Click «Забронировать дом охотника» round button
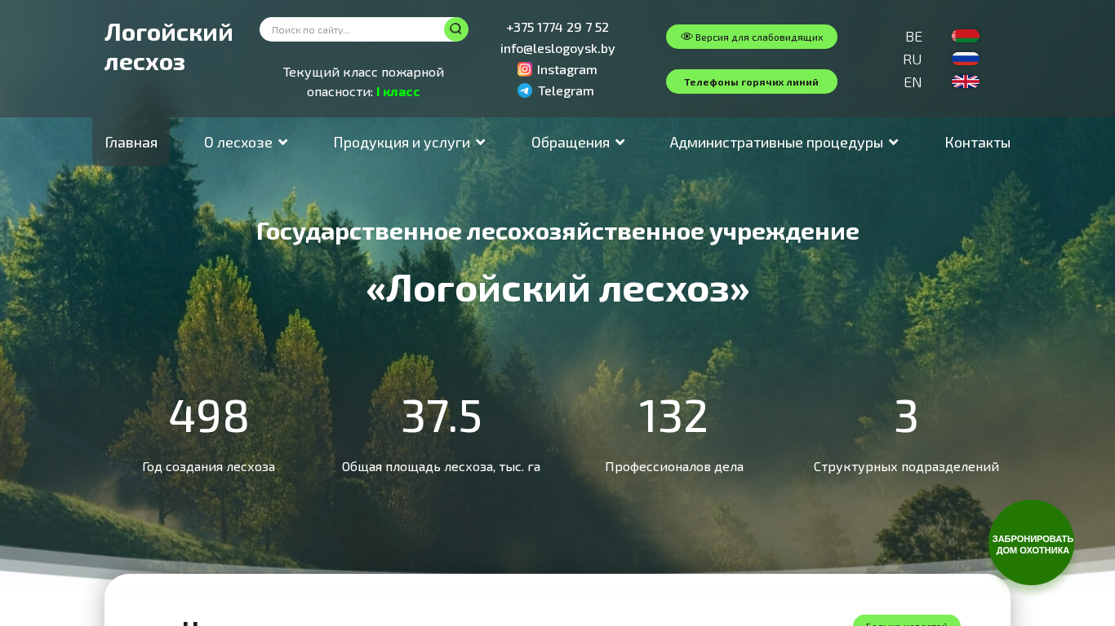 1032,543
